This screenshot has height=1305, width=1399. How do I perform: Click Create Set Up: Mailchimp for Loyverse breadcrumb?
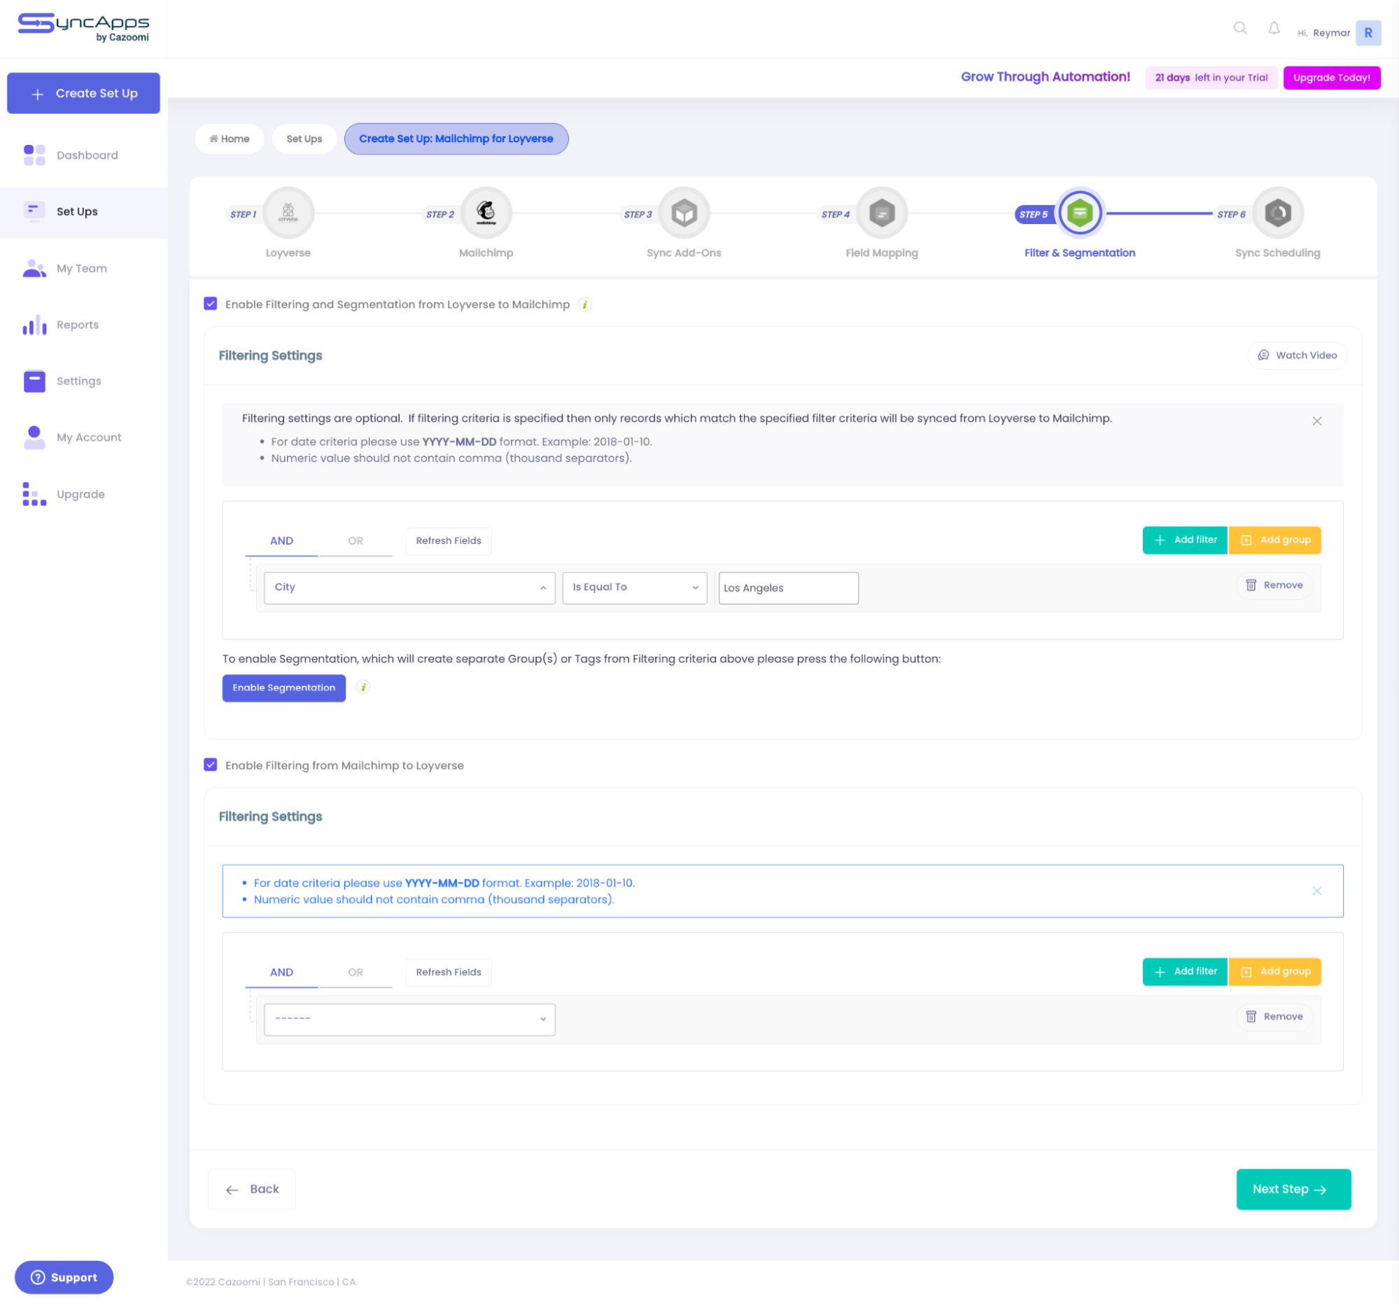(456, 139)
